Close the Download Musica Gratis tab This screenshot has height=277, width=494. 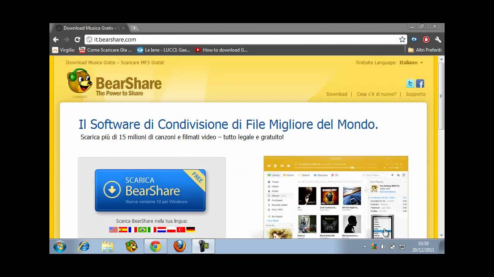pyautogui.click(x=123, y=28)
